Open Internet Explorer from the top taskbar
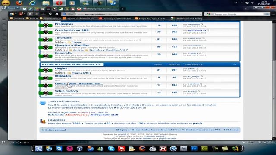 33,3
